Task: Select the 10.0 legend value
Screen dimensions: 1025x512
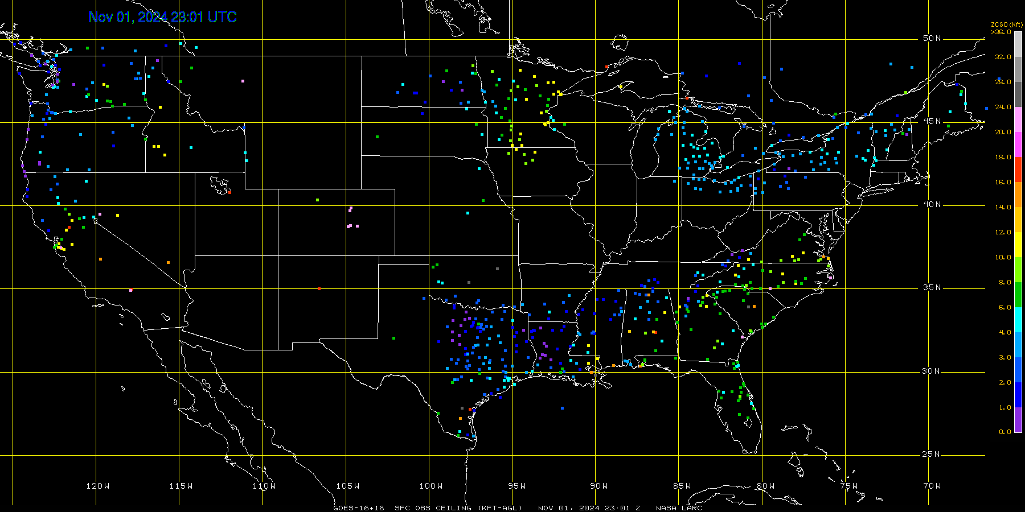Action: (1003, 257)
